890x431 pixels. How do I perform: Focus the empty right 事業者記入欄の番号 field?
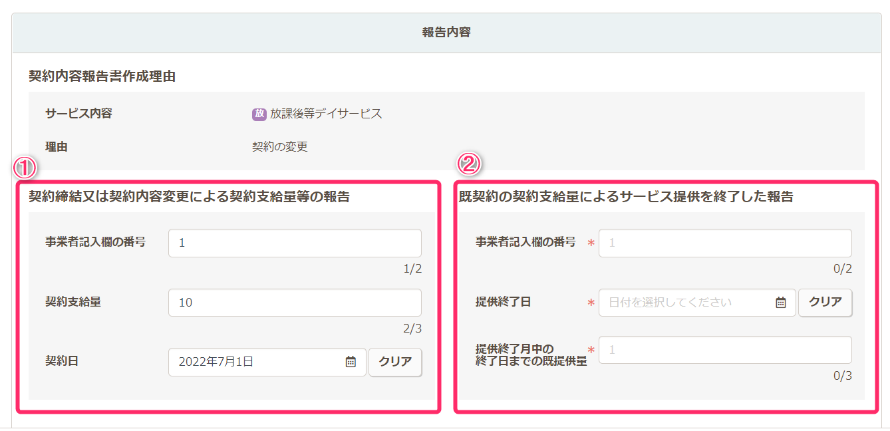tap(724, 243)
